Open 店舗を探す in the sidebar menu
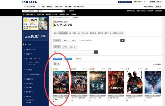This screenshot has width=165, height=106. pyautogui.click(x=29, y=79)
